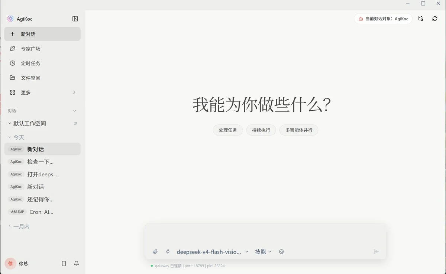Viewport: 446px width, 274px height.
Task: Open the agent tree structure icon
Action: coord(421,19)
